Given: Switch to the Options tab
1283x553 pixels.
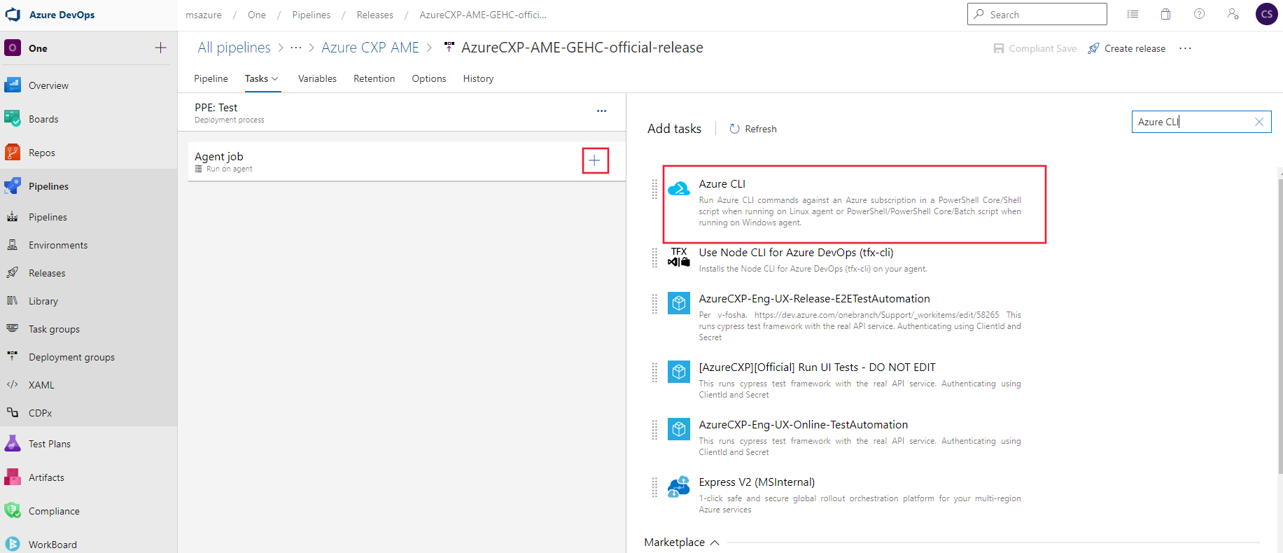Looking at the screenshot, I should click(429, 78).
